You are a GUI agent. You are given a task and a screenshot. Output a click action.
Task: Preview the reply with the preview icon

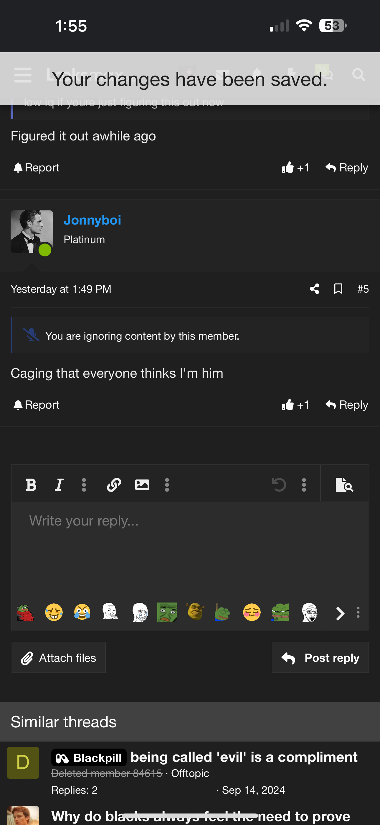(344, 484)
